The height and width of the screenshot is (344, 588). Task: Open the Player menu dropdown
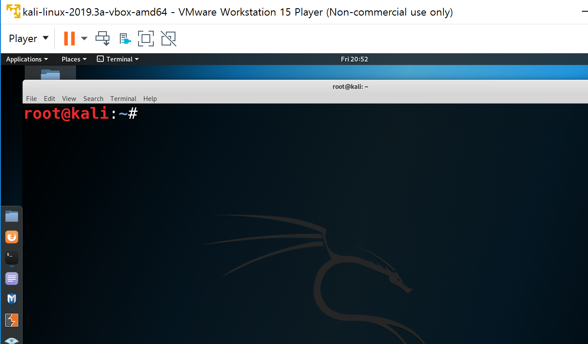29,39
